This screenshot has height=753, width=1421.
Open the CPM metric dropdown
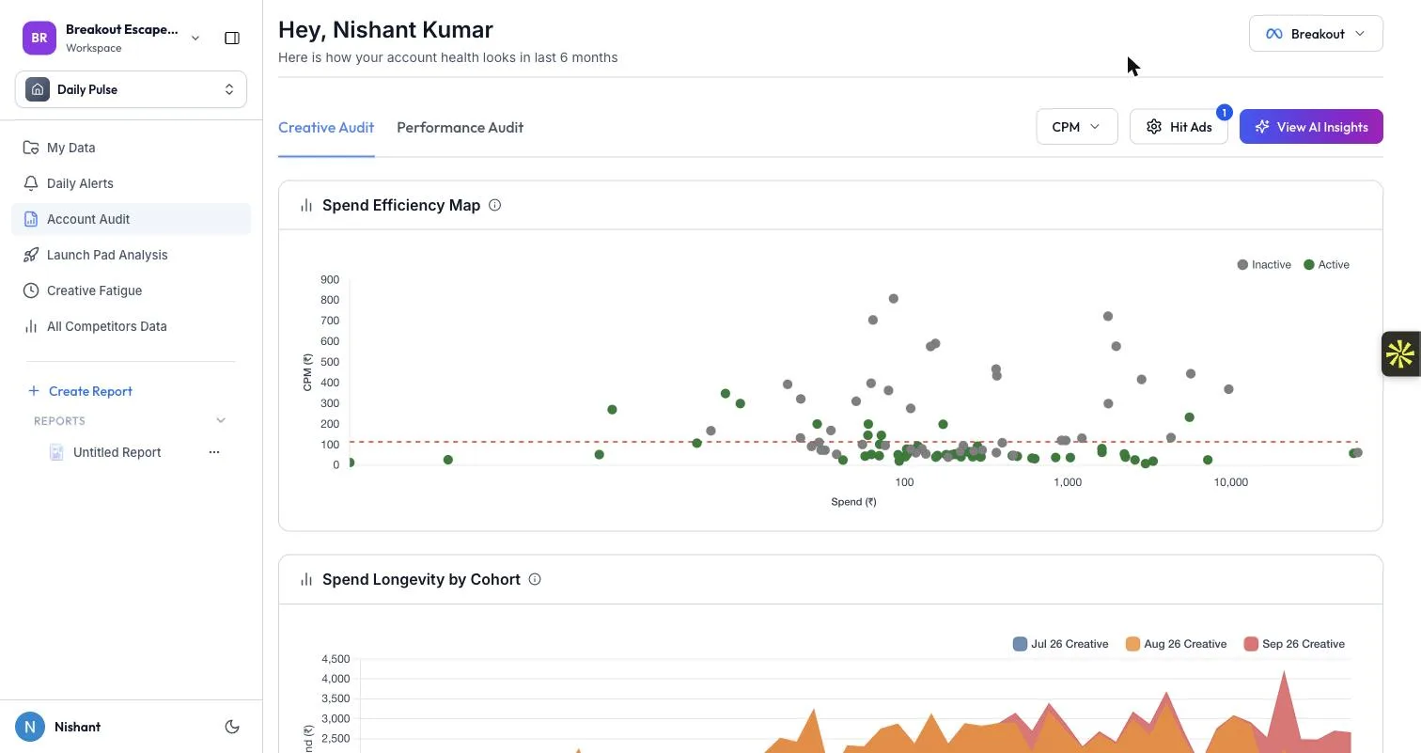(1076, 127)
